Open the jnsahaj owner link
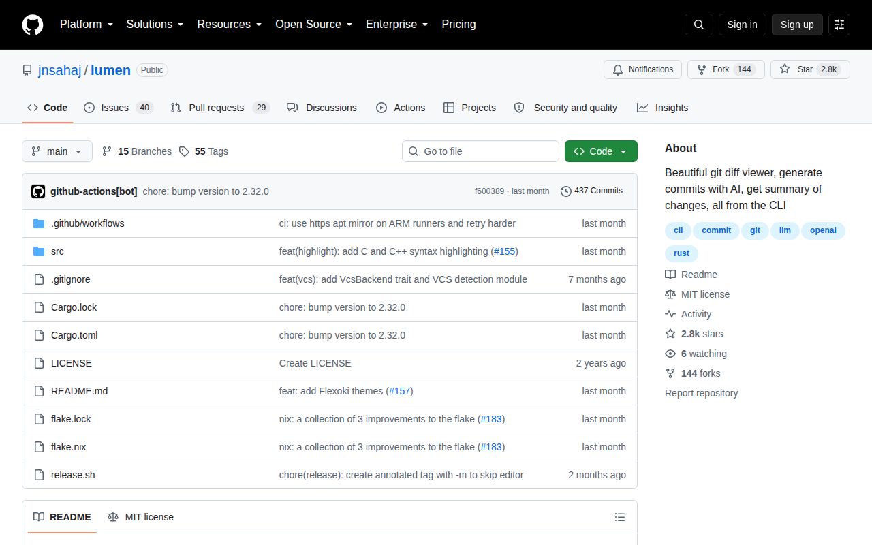This screenshot has height=545, width=872. coord(60,70)
